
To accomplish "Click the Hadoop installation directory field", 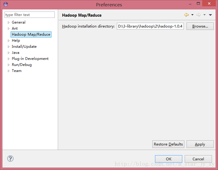I will point(150,26).
